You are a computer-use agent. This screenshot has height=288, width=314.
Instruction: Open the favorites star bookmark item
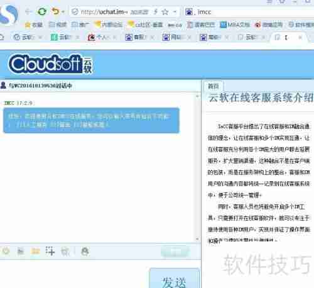pyautogui.click(x=34, y=25)
